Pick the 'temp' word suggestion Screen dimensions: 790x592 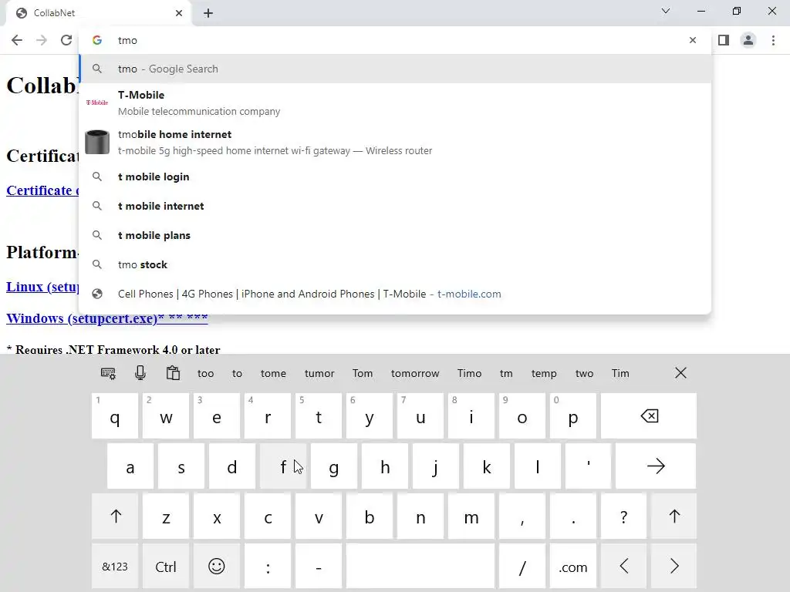pyautogui.click(x=544, y=374)
